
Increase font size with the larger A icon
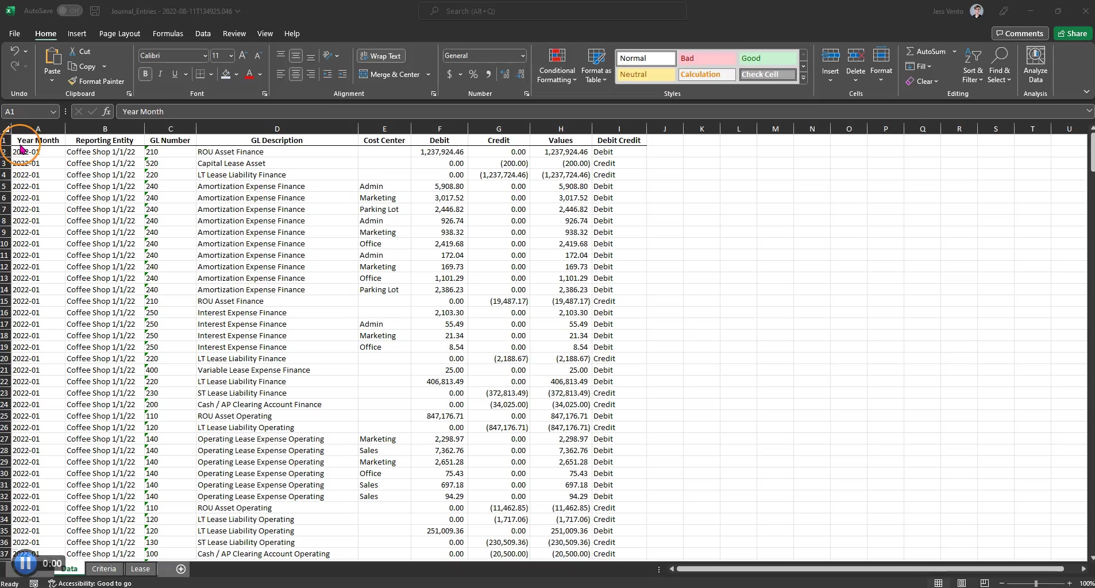pyautogui.click(x=243, y=56)
